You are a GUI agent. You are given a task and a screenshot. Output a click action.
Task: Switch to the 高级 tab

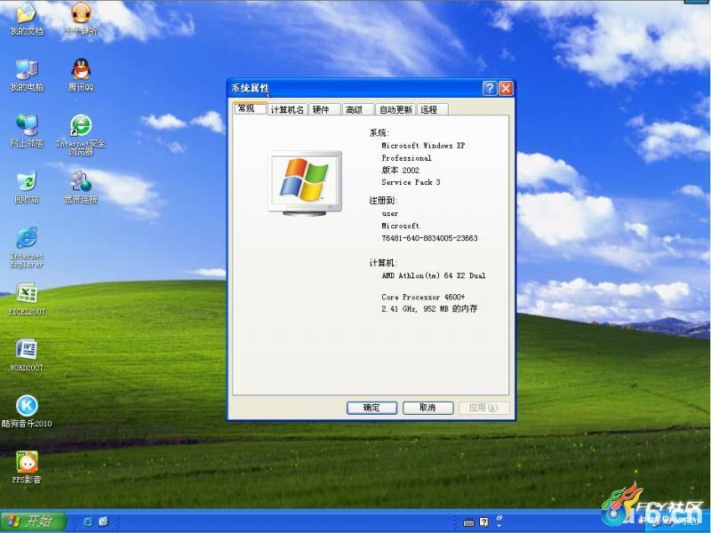(x=357, y=109)
